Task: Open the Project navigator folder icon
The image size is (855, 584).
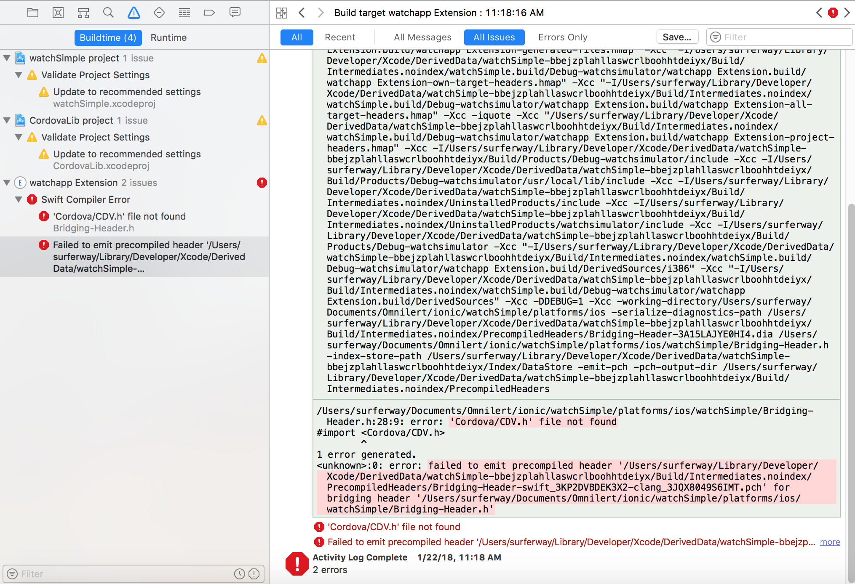Action: (33, 13)
